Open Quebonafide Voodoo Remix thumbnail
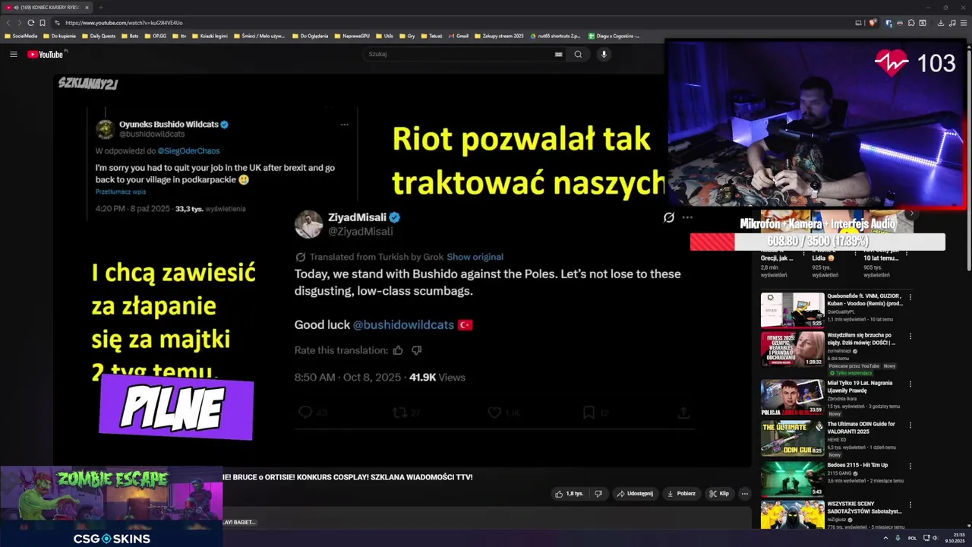This screenshot has width=972, height=547. click(792, 310)
